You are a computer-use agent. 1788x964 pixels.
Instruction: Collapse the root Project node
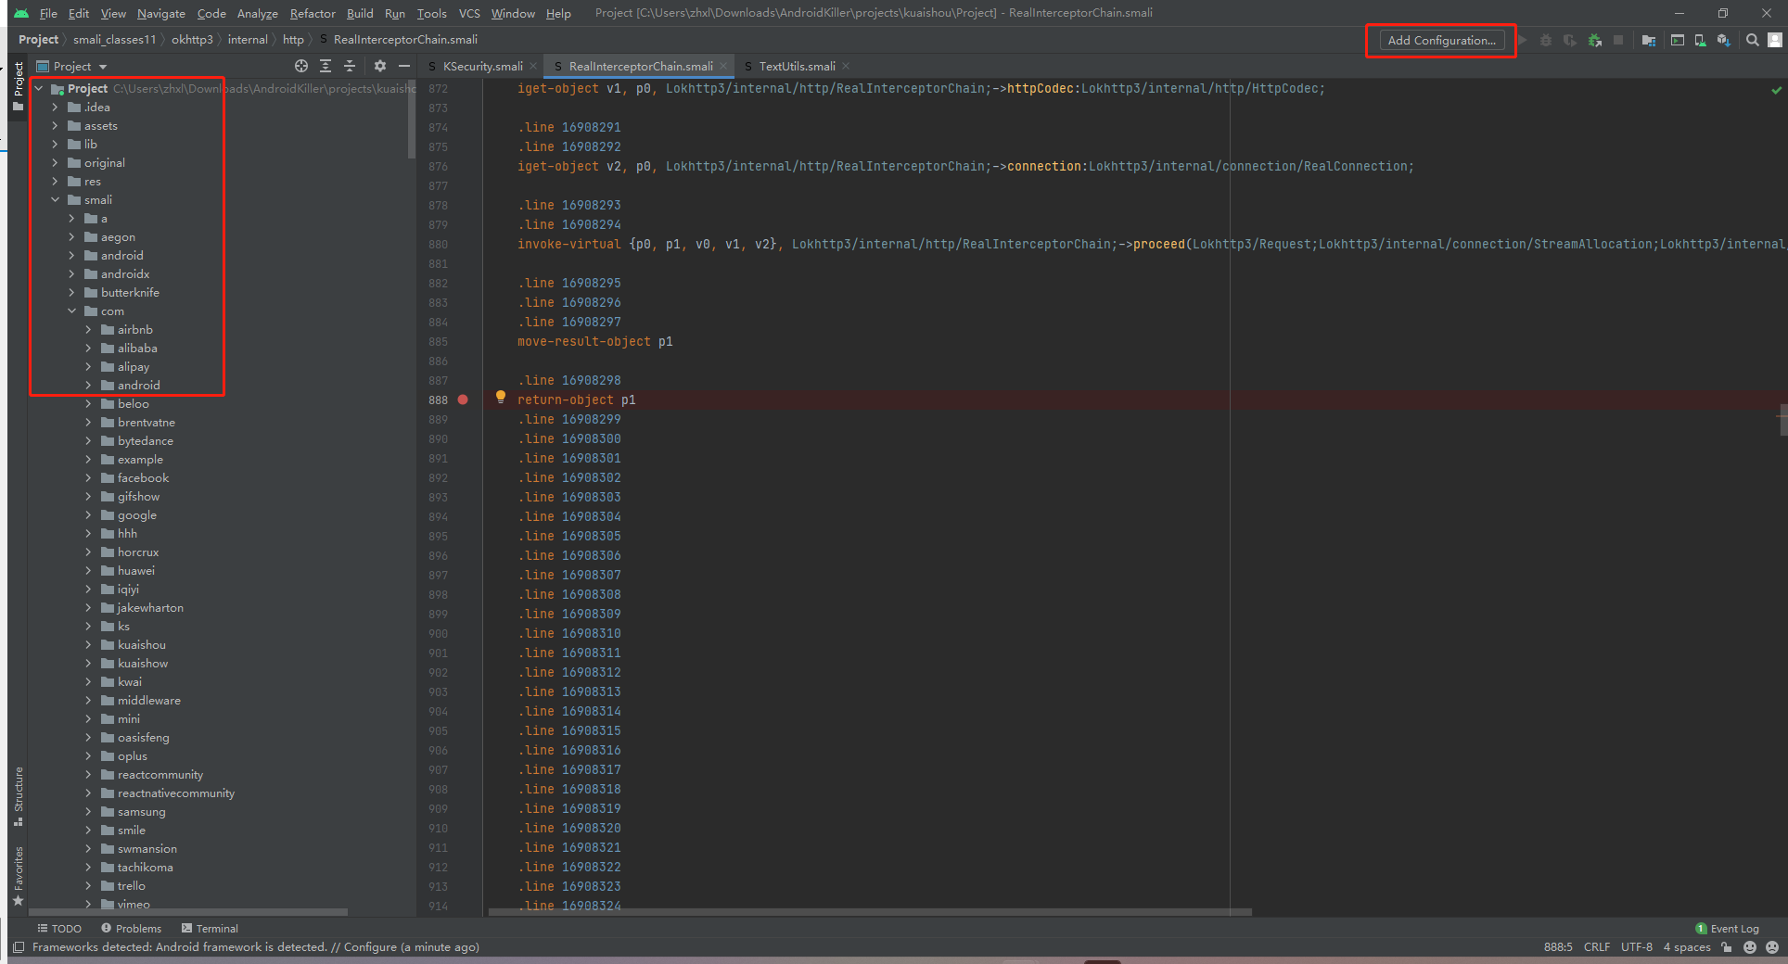38,88
